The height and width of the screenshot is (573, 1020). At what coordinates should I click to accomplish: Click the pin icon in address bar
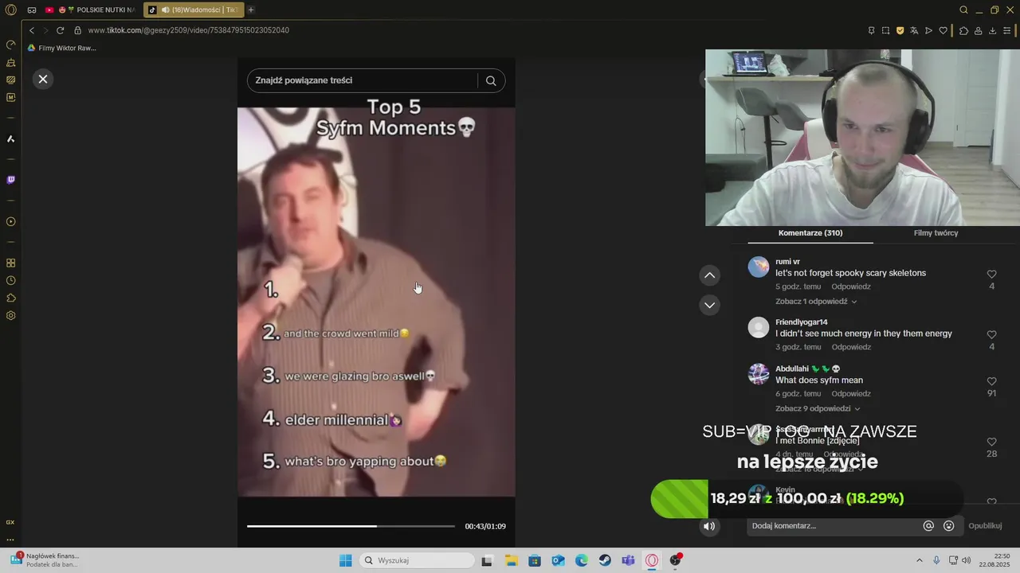pyautogui.click(x=871, y=30)
